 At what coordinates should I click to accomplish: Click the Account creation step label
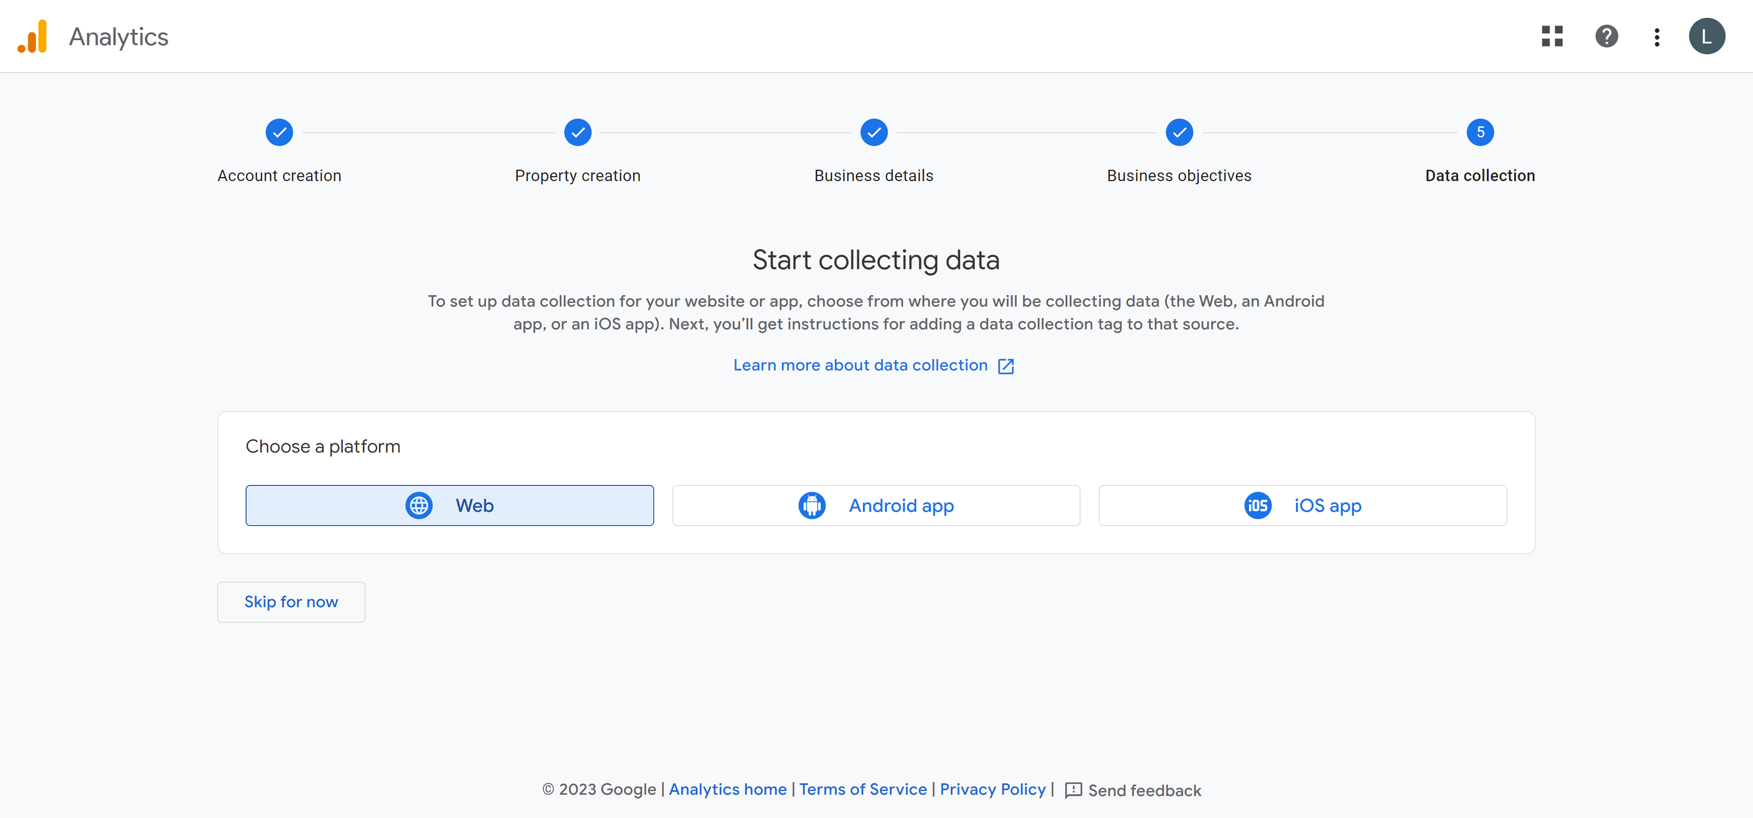pos(279,176)
